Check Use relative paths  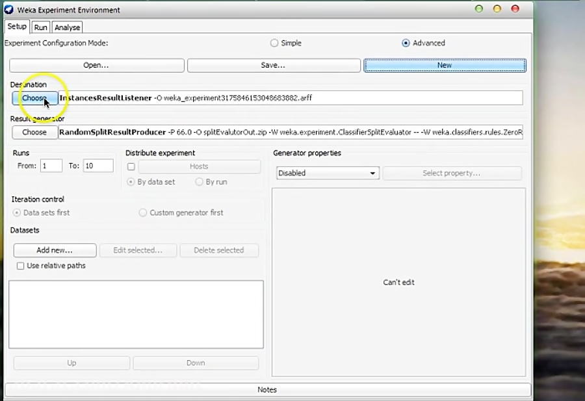(21, 266)
